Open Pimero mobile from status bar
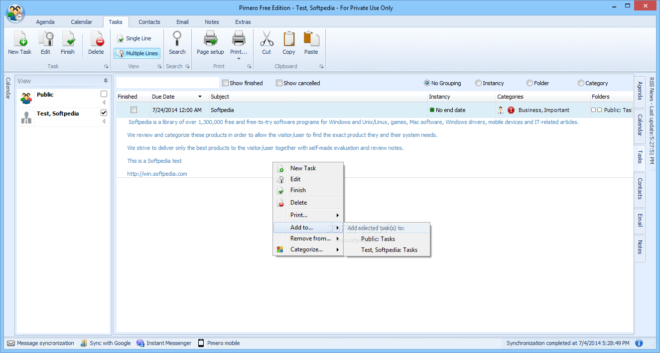Screen dimensions: 660x353 pyautogui.click(x=219, y=343)
